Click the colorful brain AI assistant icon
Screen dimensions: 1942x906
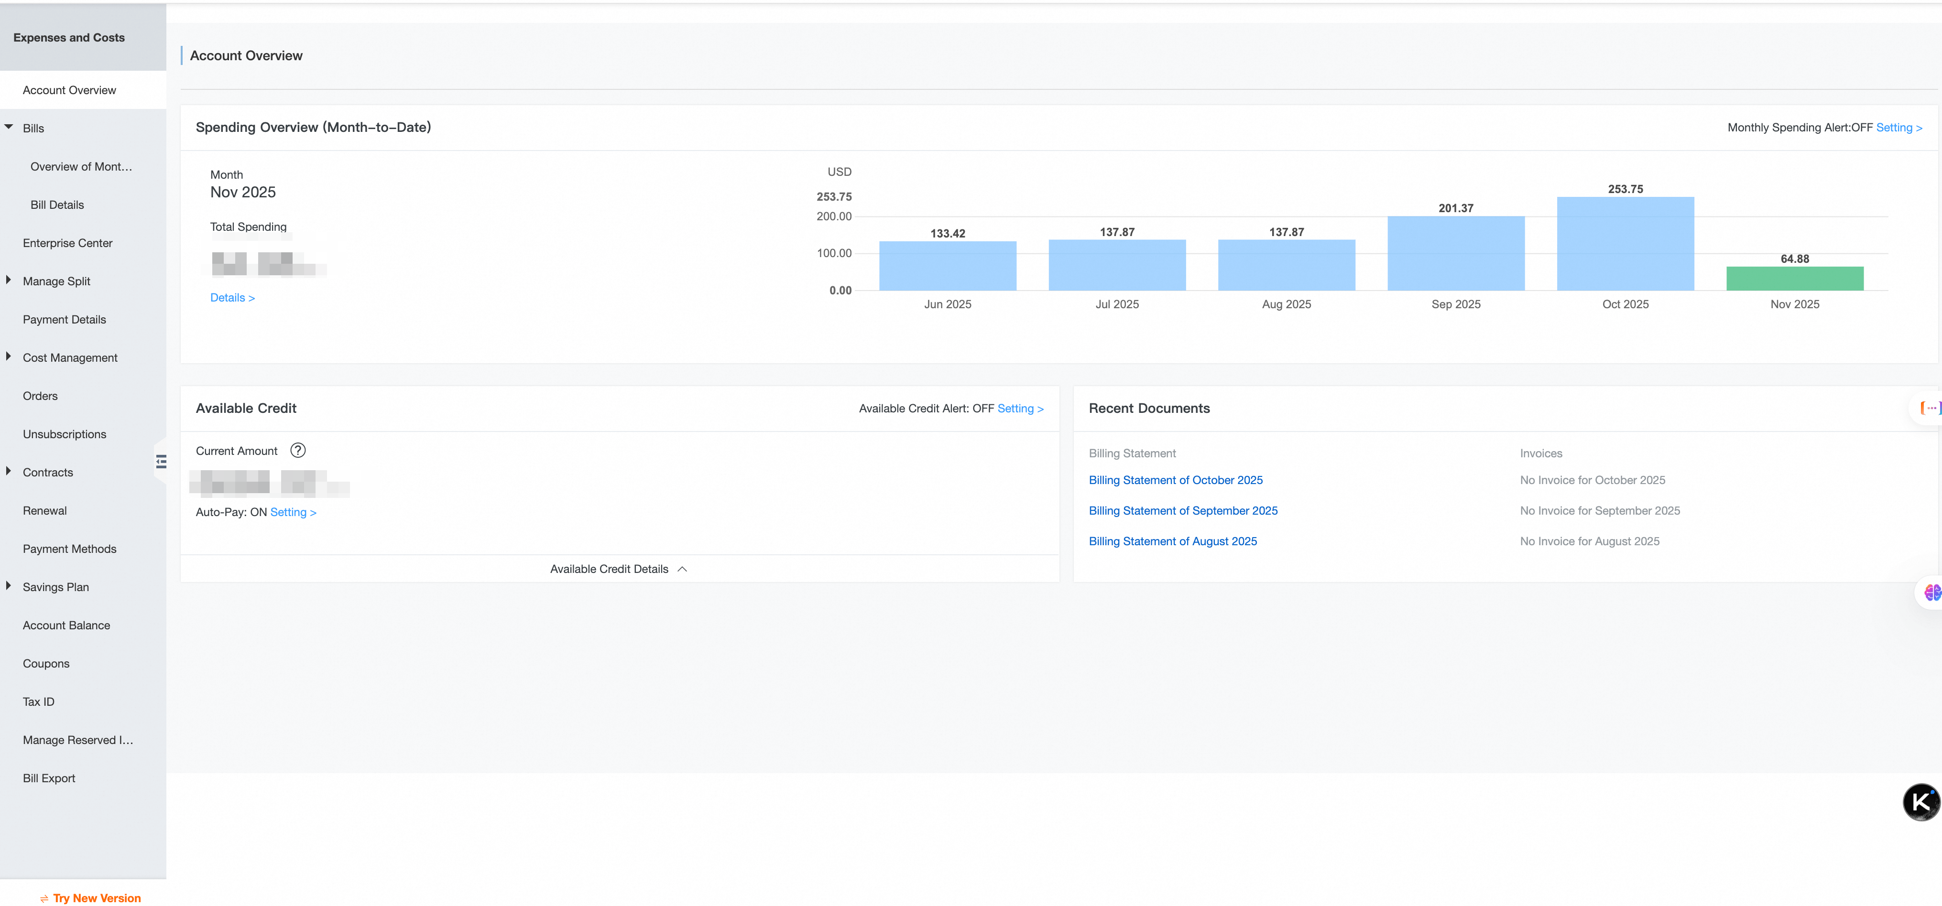(x=1932, y=593)
